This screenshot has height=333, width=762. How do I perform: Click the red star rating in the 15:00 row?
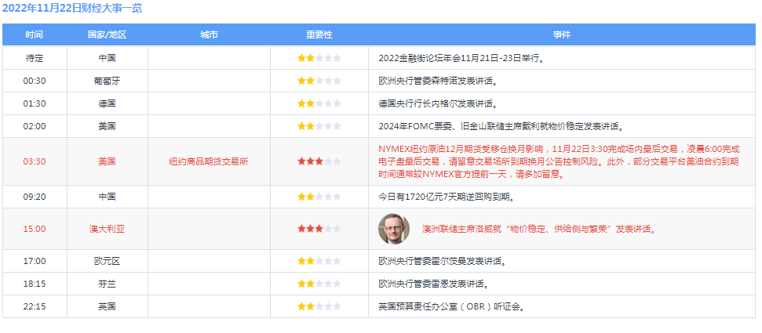point(319,229)
